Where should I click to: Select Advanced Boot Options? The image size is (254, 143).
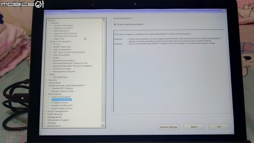66,34
